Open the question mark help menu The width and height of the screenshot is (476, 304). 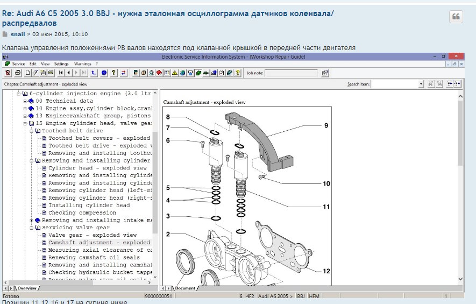pos(97,64)
